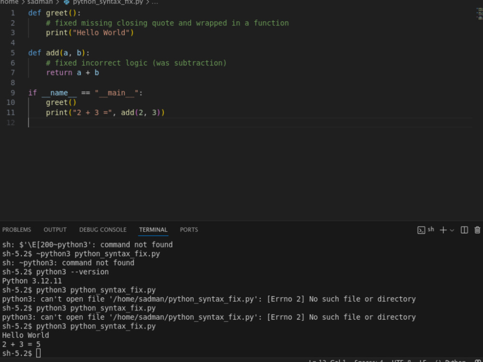This screenshot has width=483, height=362.
Task: Click the 'Hello World' terminal output
Action: pyautogui.click(x=26, y=335)
